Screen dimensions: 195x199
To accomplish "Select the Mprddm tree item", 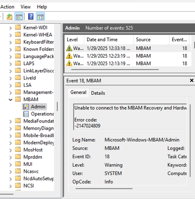I will click(x=33, y=157).
